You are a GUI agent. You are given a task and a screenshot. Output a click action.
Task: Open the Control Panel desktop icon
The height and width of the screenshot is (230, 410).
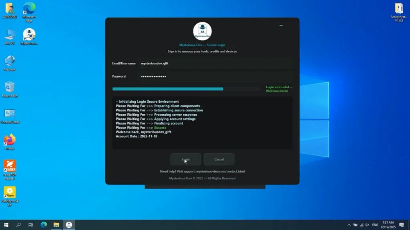coord(10,114)
